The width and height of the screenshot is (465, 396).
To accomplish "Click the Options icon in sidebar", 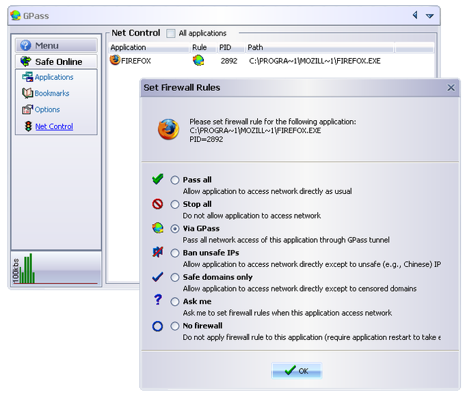I will 27,109.
